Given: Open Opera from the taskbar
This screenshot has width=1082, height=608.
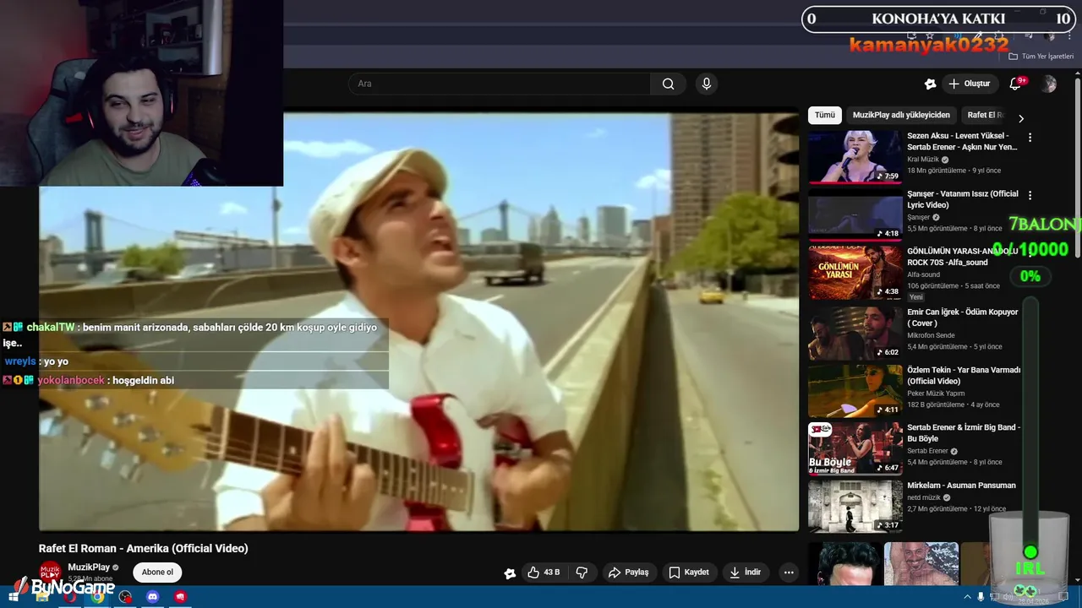Looking at the screenshot, I should point(70,596).
